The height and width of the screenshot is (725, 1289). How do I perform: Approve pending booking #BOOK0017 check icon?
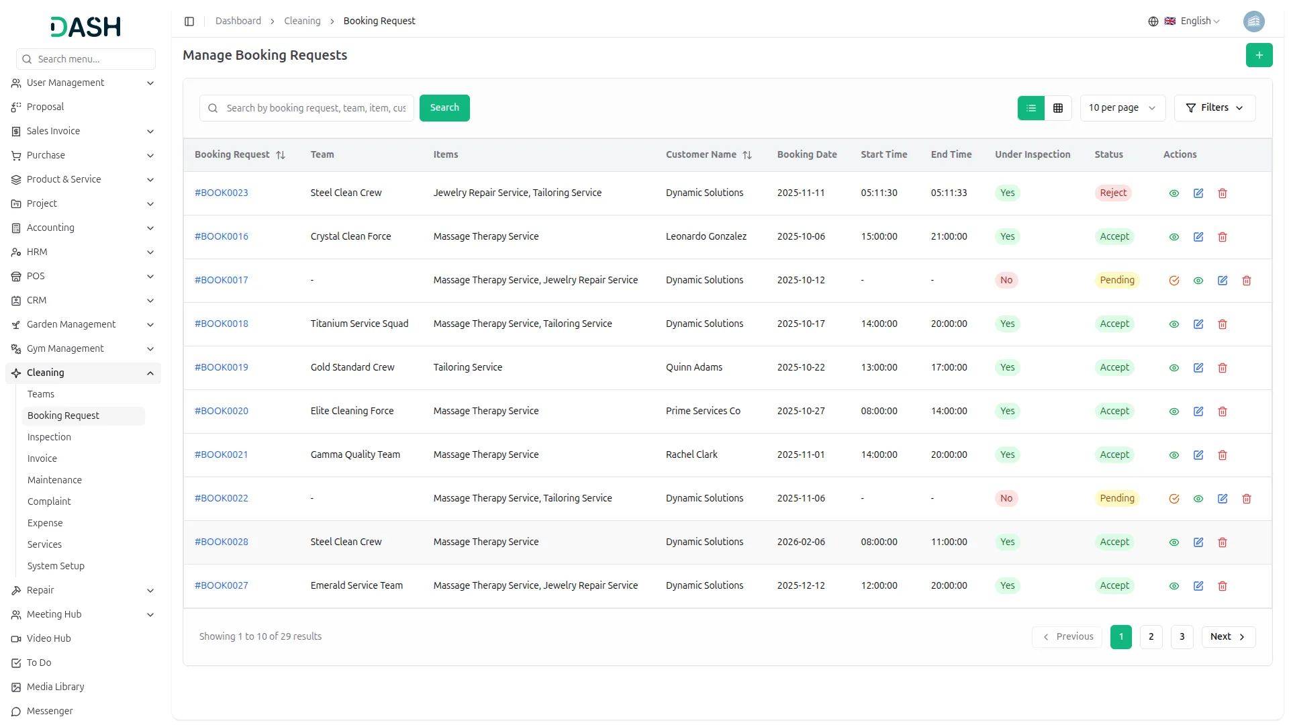pos(1174,281)
